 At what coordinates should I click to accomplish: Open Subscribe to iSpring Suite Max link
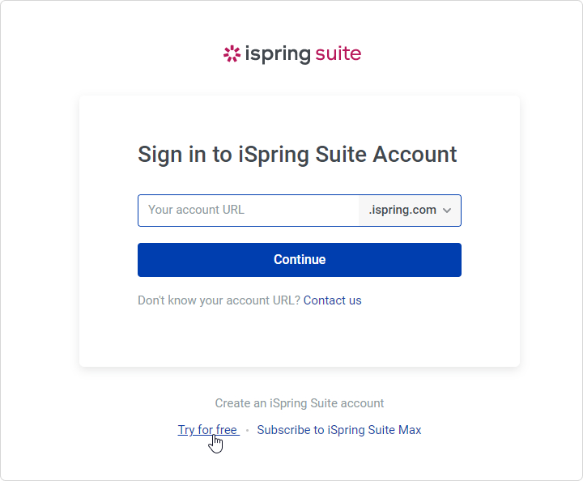(339, 430)
